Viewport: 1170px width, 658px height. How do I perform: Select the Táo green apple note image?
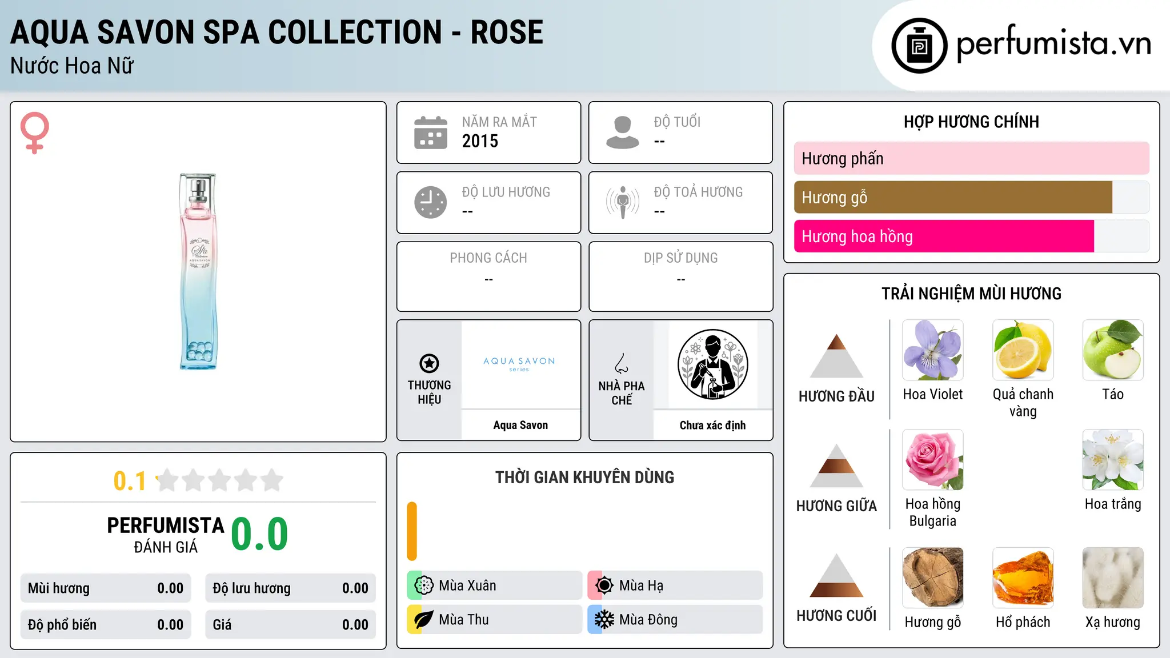[1113, 350]
